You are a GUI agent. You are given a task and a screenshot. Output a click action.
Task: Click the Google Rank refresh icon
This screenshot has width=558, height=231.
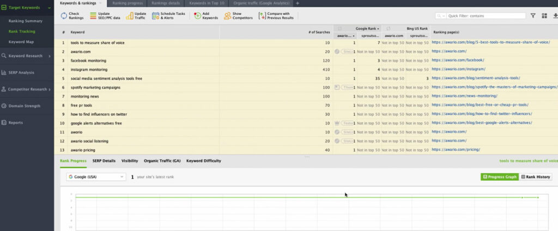click(x=340, y=28)
